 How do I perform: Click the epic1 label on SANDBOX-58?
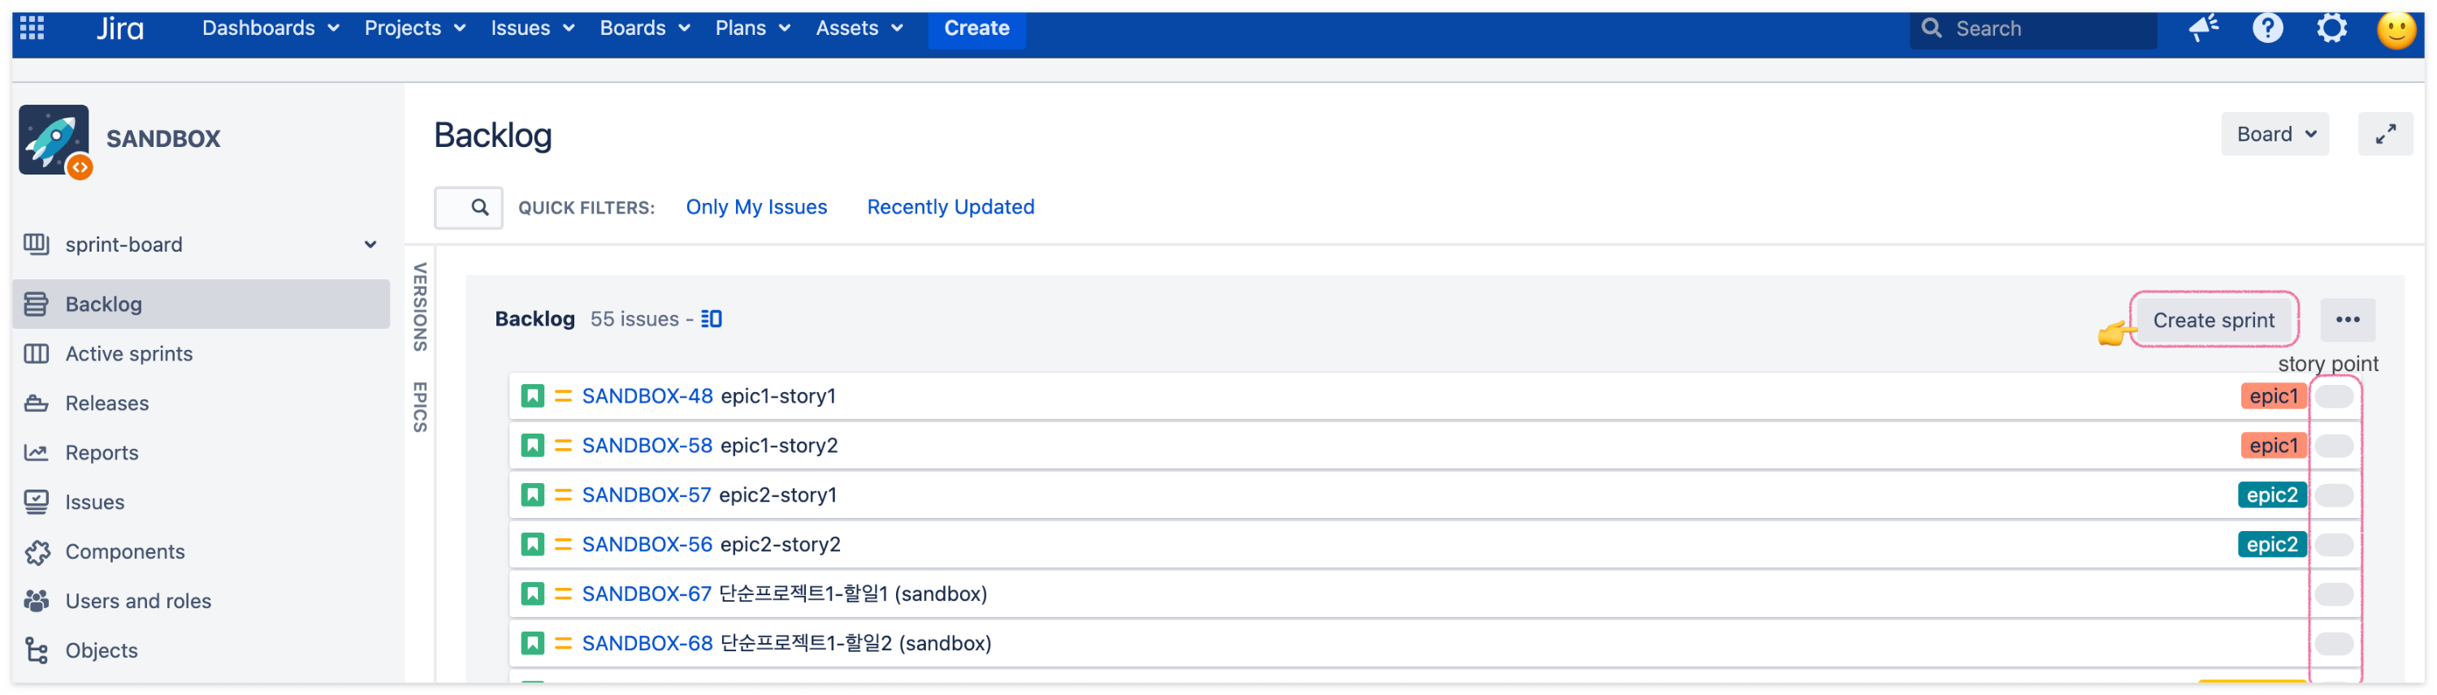click(x=2272, y=446)
